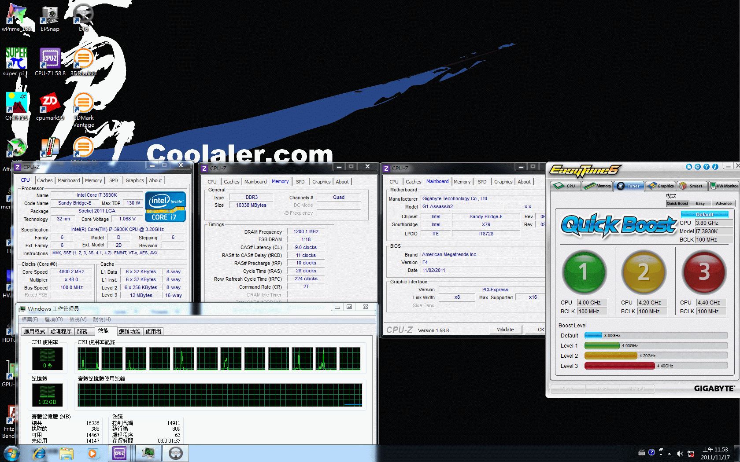Switch to CPU-Z taskbar button

click(x=119, y=453)
